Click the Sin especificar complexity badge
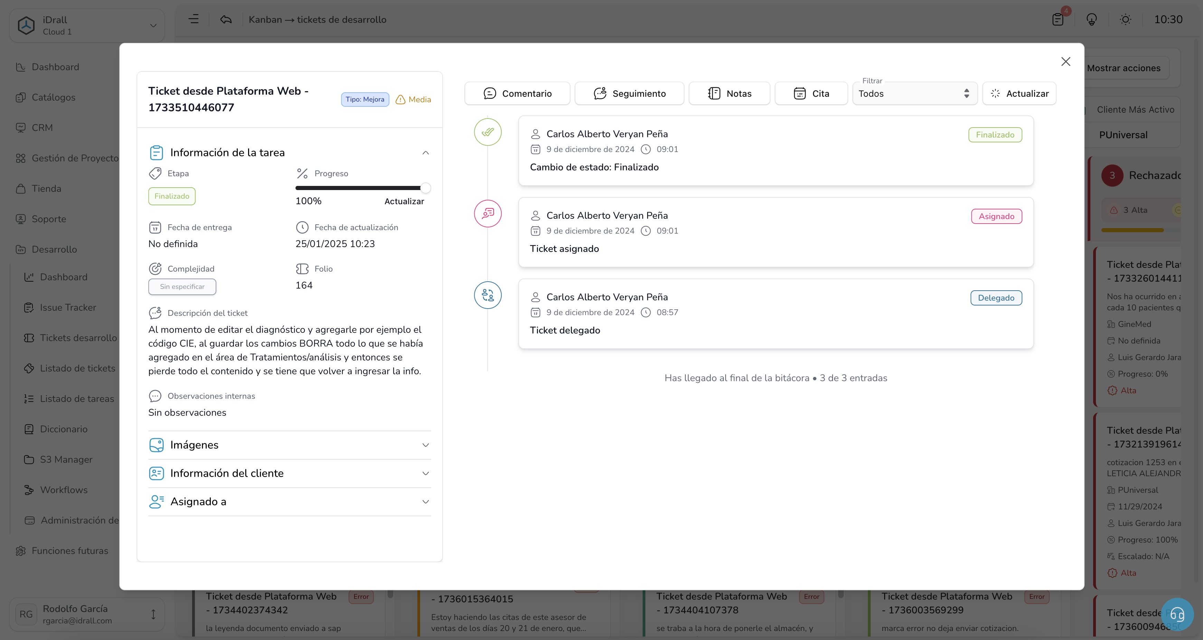The width and height of the screenshot is (1203, 640). click(182, 287)
